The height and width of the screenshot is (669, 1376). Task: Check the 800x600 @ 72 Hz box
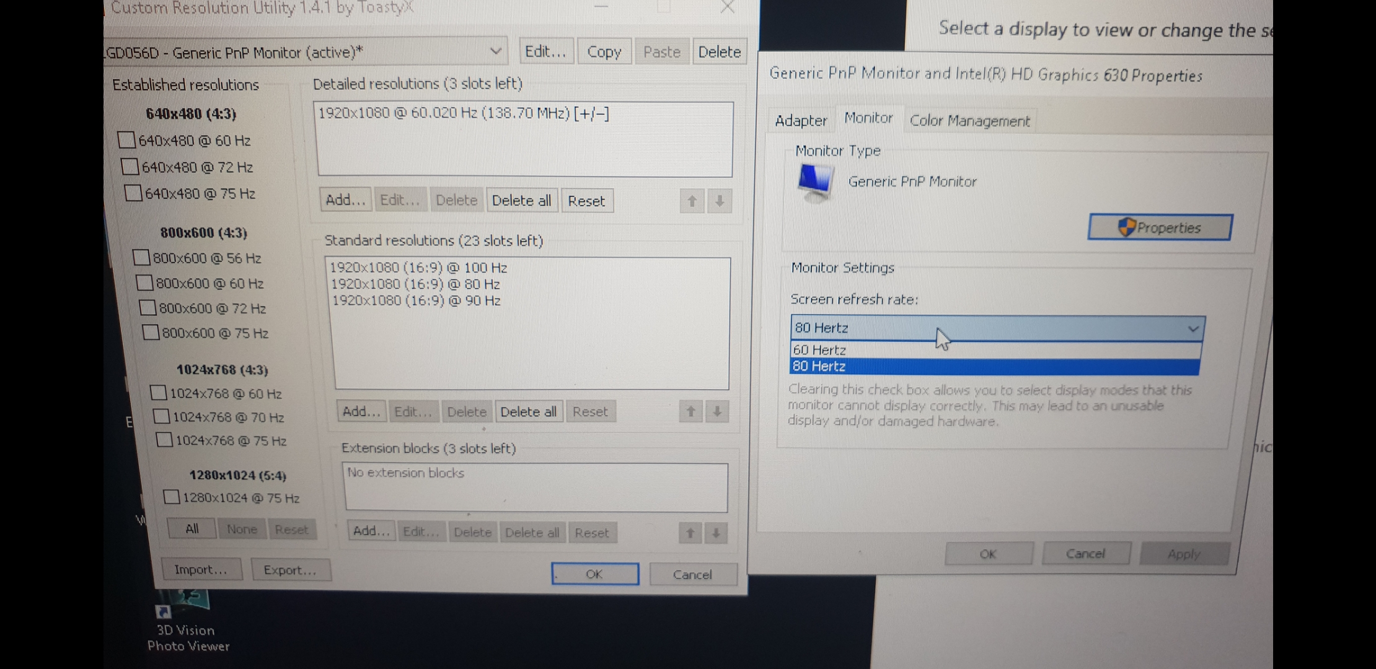point(148,308)
